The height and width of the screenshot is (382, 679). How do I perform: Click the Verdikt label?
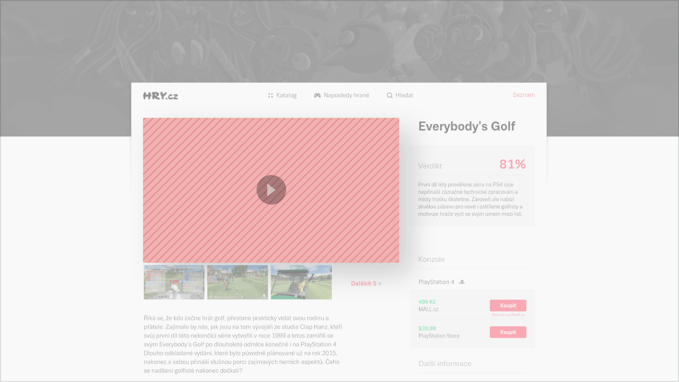coord(430,166)
